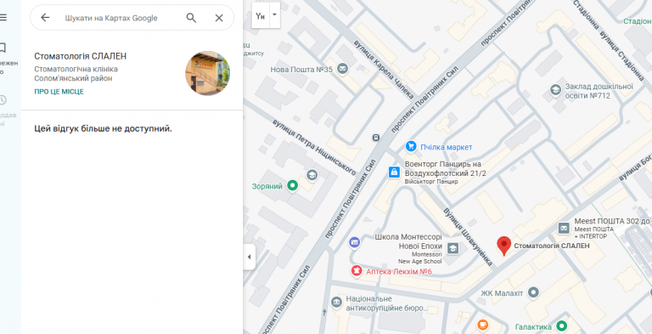Open the hamburger menu icon
The image size is (652, 334).
tap(3, 18)
